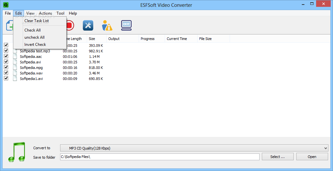Screen dimensions: 333x171
Task: Click the red stop toolbar icon
Action: tap(70, 25)
